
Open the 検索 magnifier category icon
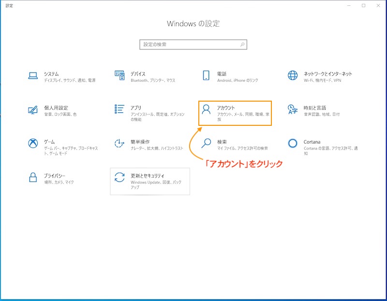coord(206,143)
